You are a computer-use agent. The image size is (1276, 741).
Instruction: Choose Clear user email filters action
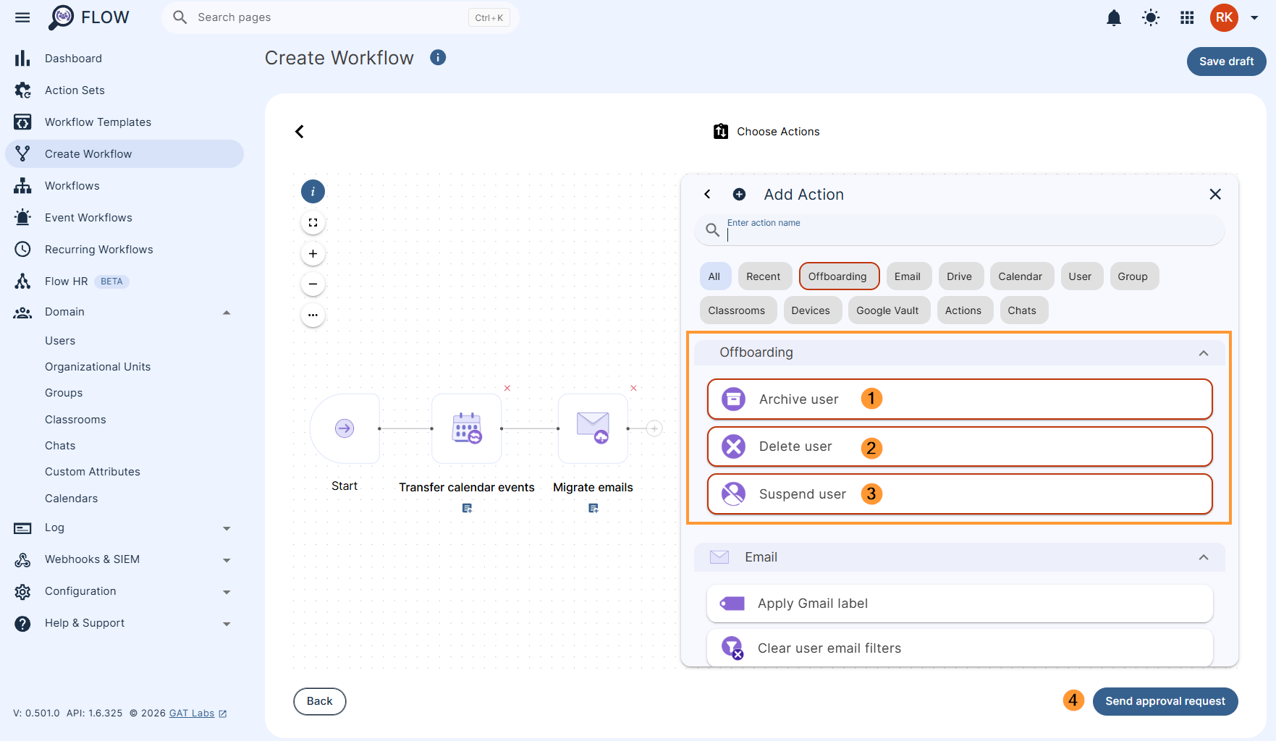click(959, 648)
